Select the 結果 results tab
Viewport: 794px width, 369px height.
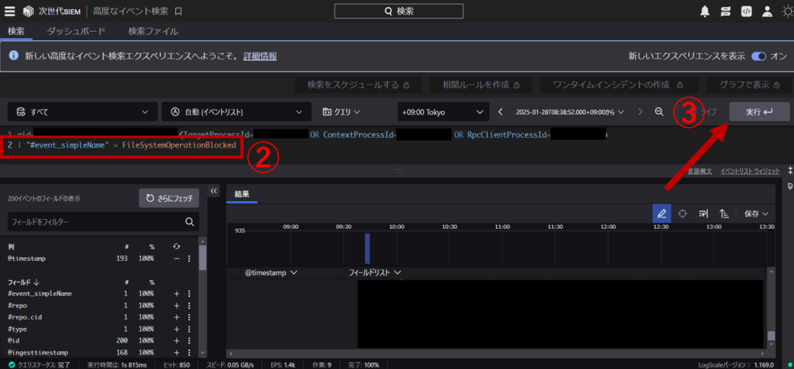coord(242,194)
